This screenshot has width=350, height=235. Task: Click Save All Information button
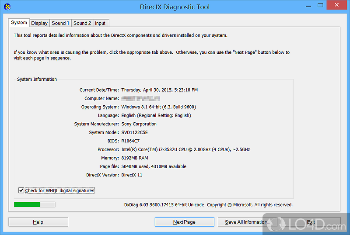tap(245, 222)
